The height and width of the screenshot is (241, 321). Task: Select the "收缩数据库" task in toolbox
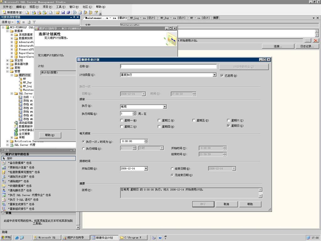[x=20, y=186]
